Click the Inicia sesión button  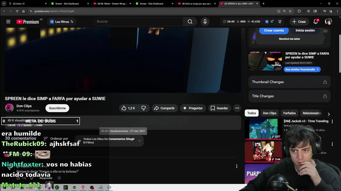click(x=305, y=31)
